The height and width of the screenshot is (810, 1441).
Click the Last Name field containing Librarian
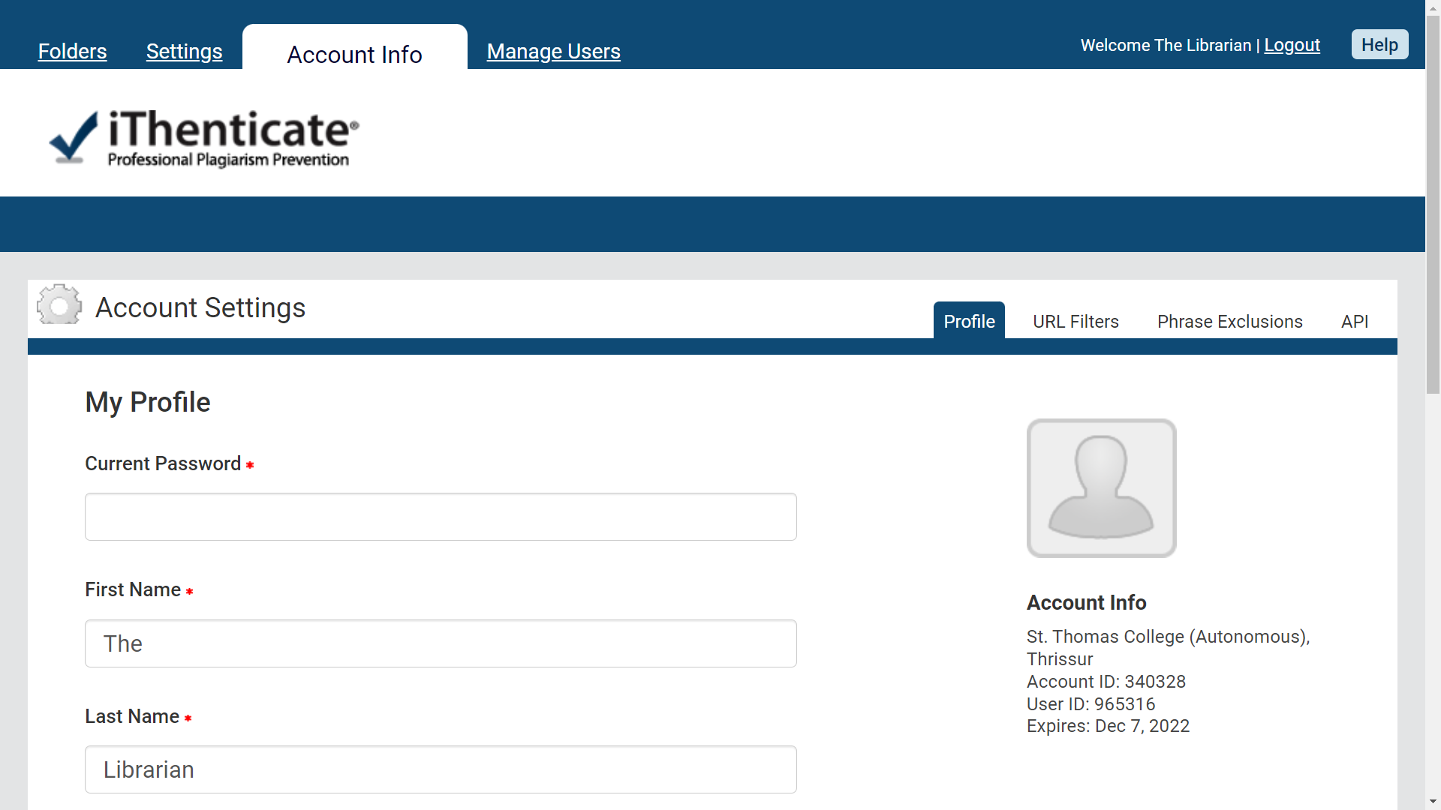(x=440, y=769)
